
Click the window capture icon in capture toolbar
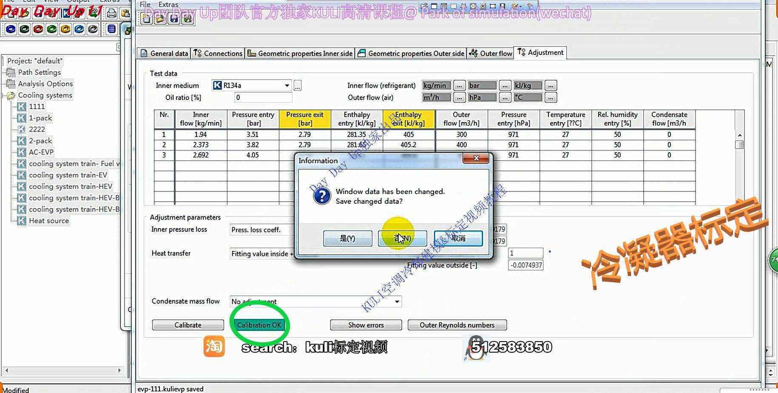(x=434, y=6)
